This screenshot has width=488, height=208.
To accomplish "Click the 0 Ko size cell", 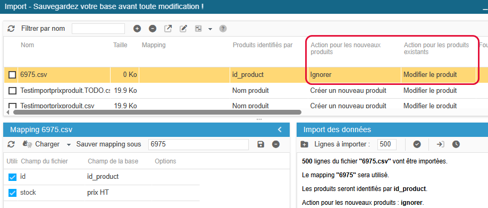I will tap(125, 75).
